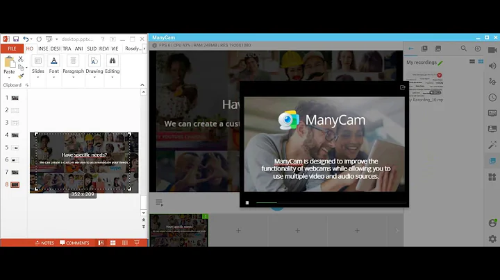This screenshot has height=280, width=500.
Task: Open ManyCam Video camera sidebar tab
Action: [492, 50]
